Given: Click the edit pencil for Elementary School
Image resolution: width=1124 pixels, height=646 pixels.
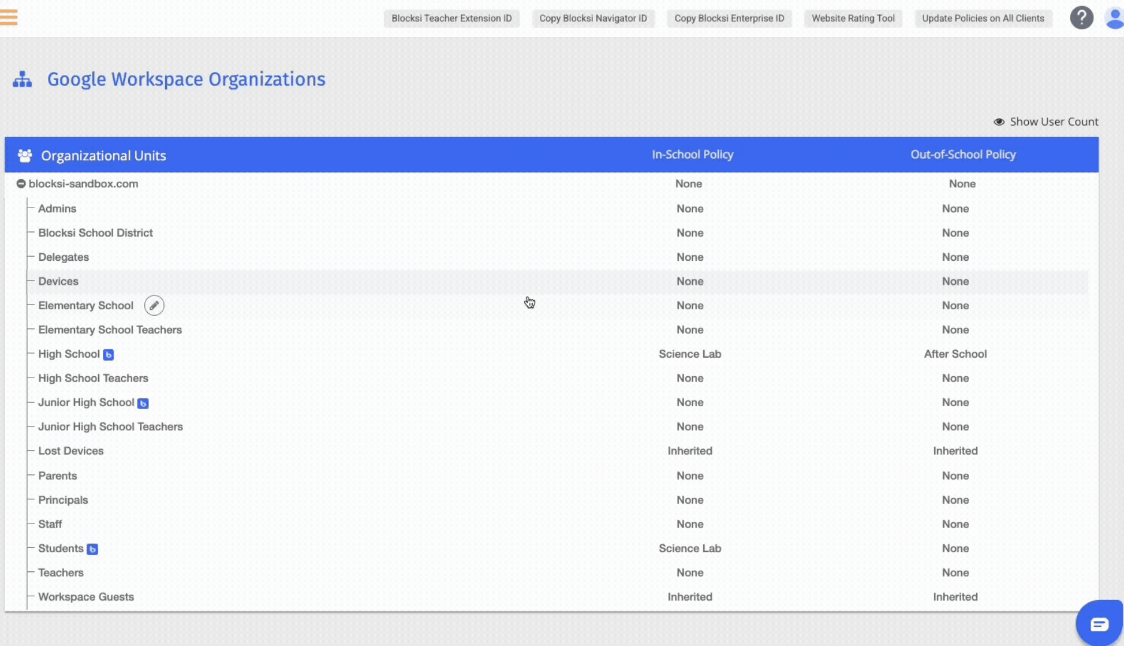Looking at the screenshot, I should click(x=154, y=306).
